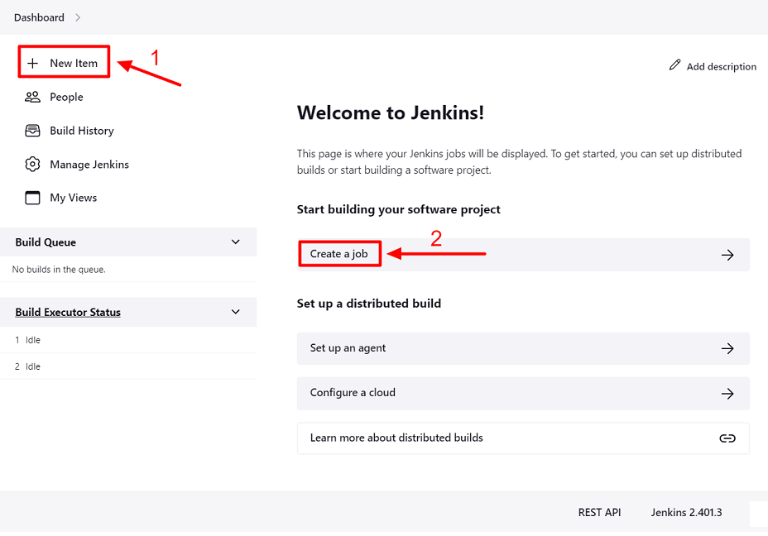Click the Build Executor Status heading link
This screenshot has width=768, height=536.
pos(68,312)
